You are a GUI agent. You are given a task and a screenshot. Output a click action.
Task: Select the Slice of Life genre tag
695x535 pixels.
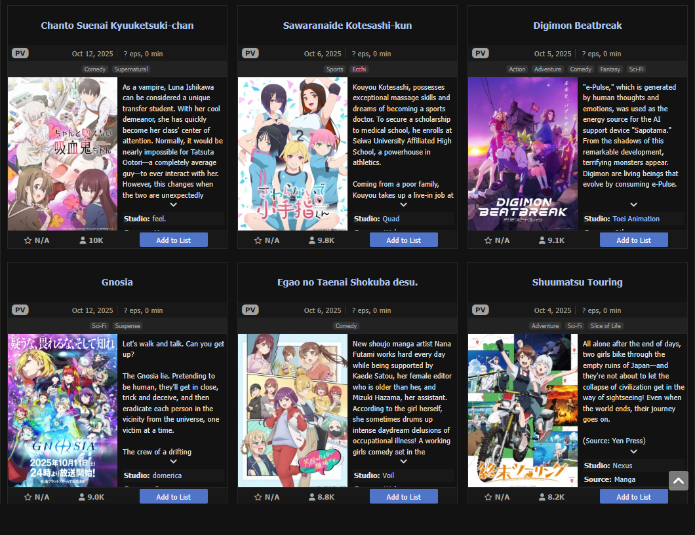(x=605, y=325)
